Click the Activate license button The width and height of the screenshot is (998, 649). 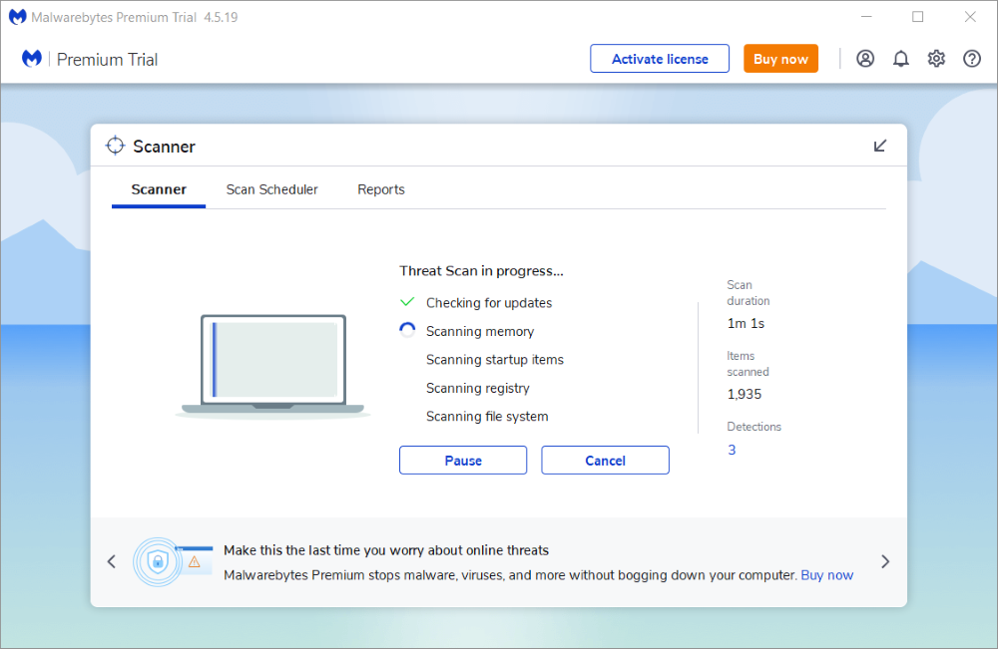click(660, 59)
